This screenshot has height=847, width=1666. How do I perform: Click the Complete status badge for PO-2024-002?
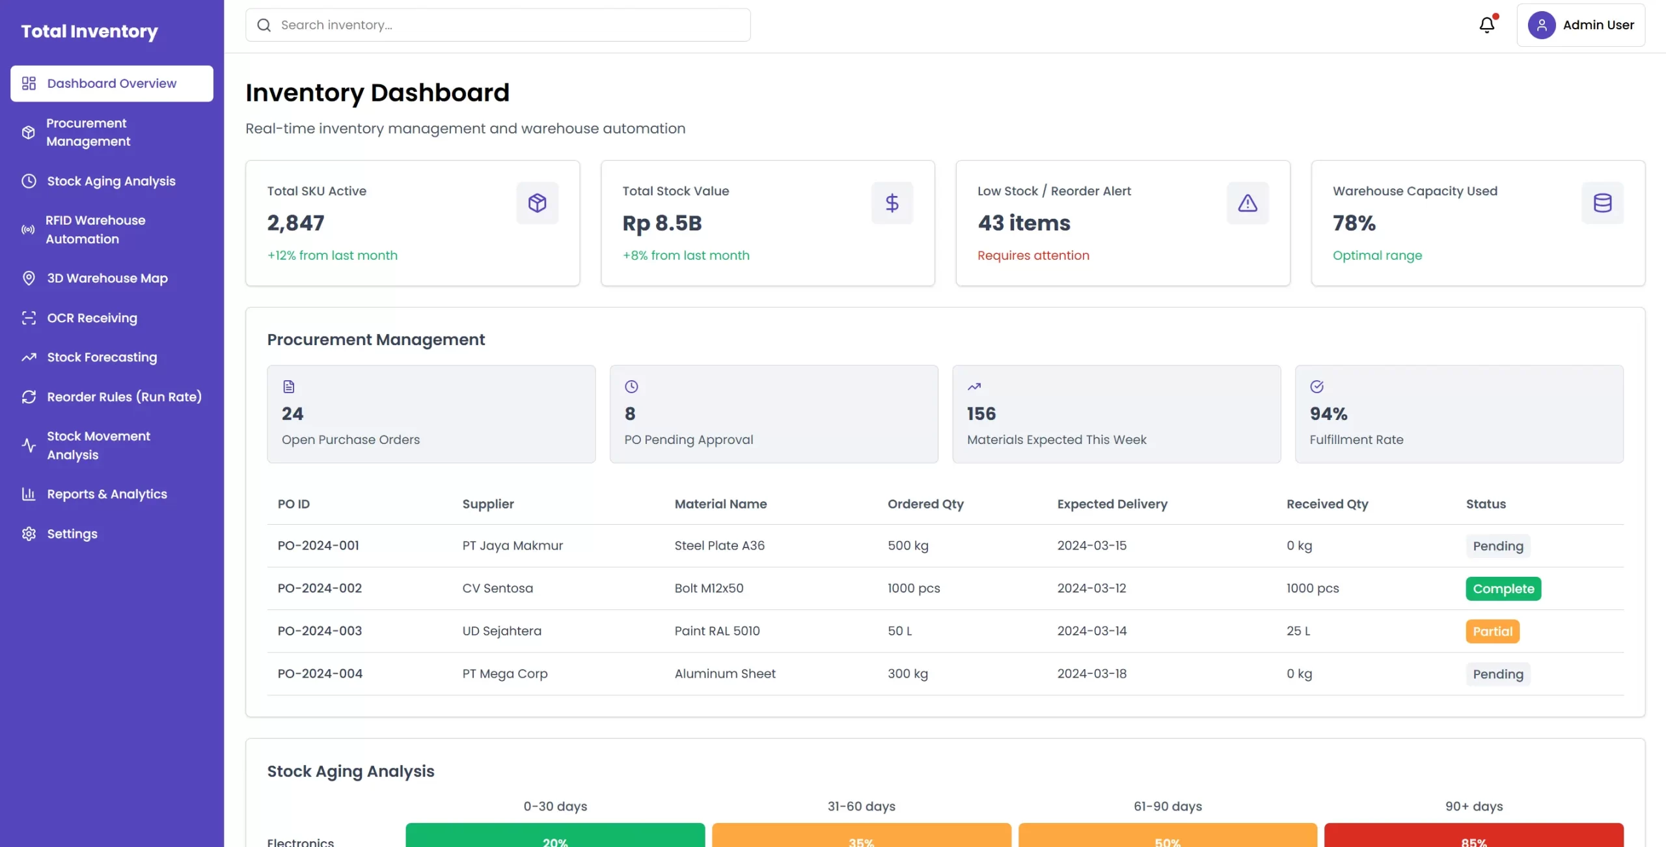(1503, 588)
